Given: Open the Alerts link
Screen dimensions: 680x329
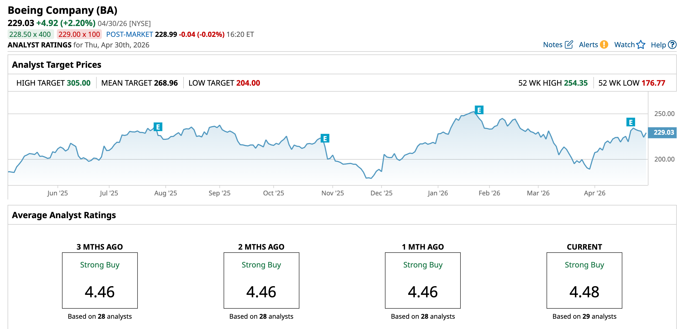Looking at the screenshot, I should pos(588,45).
